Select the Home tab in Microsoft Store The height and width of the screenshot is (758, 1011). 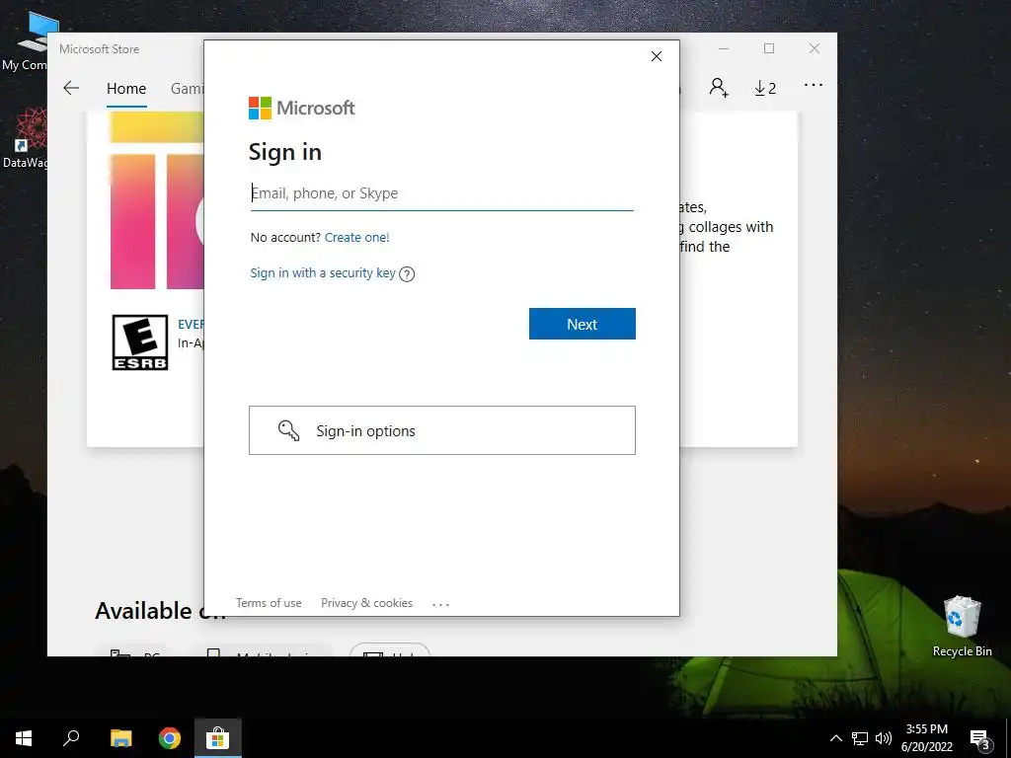coord(126,89)
